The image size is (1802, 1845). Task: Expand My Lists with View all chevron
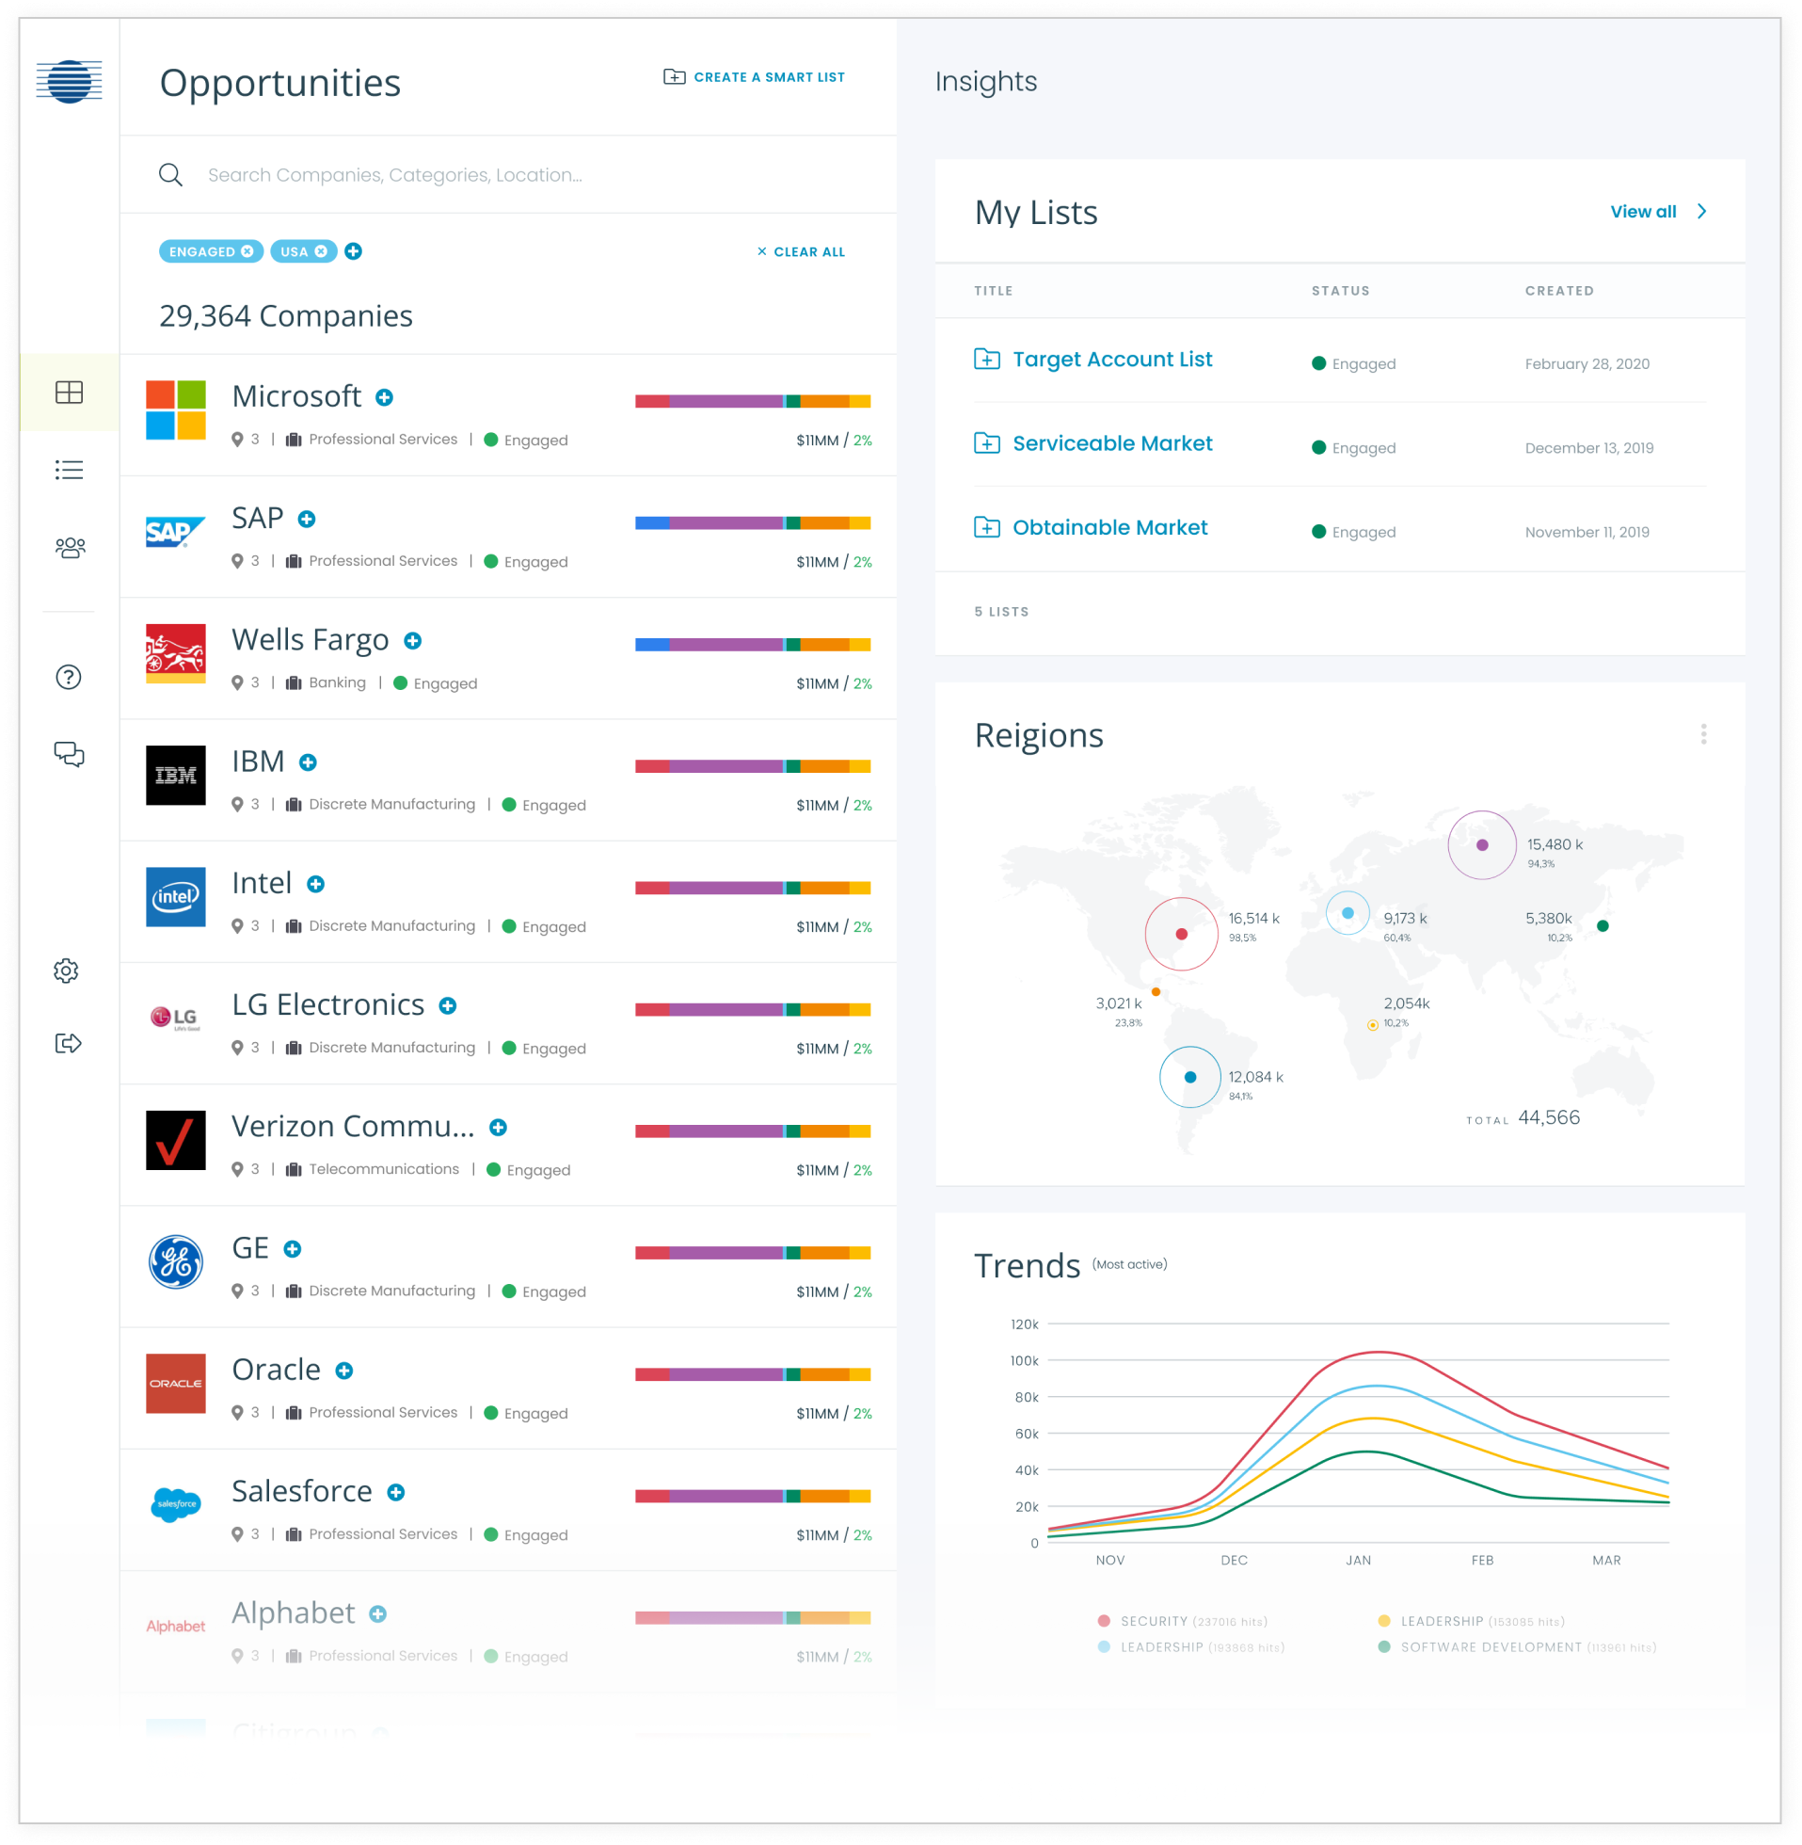1700,211
